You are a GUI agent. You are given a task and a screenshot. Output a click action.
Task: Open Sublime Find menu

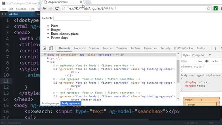(x=32, y=9)
